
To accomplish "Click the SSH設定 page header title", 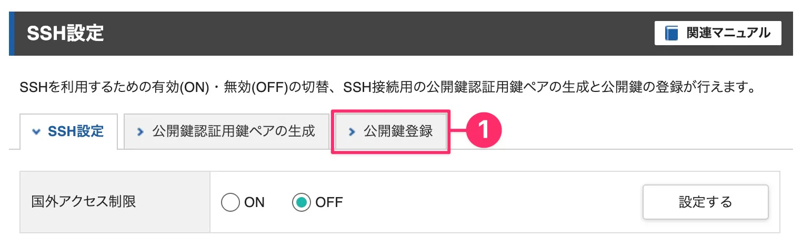I will tap(65, 34).
